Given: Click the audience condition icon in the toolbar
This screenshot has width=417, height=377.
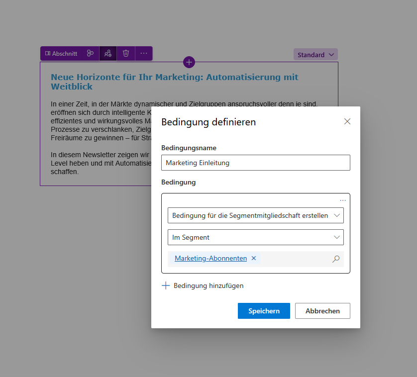Looking at the screenshot, I should click(107, 53).
